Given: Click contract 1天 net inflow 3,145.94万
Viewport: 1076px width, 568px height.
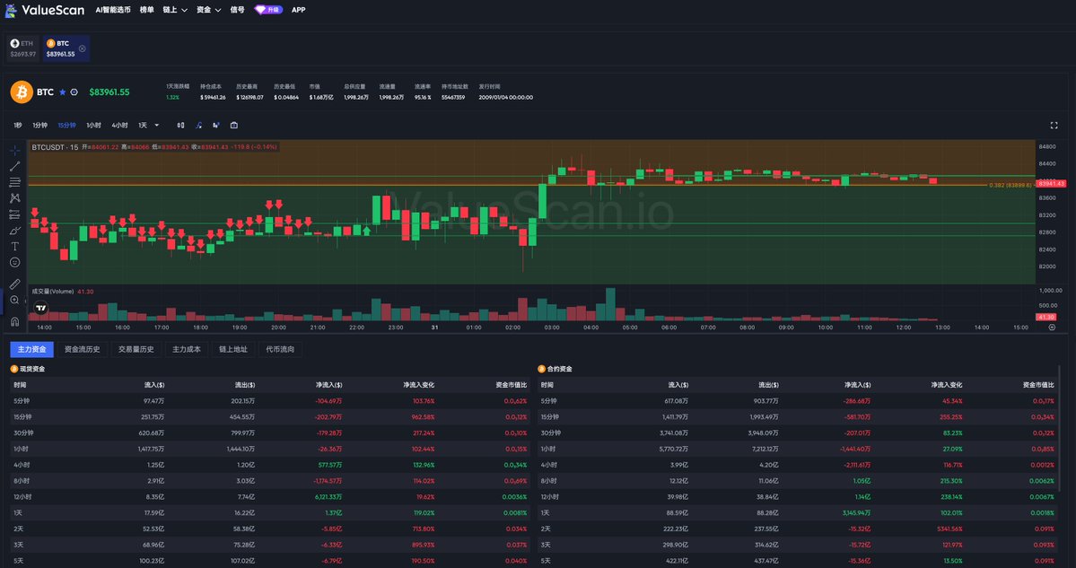Looking at the screenshot, I should click(856, 512).
